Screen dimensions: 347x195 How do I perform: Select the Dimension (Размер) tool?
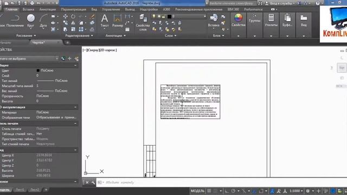(118, 21)
